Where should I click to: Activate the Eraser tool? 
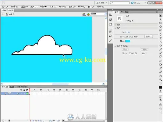(x=160, y=72)
